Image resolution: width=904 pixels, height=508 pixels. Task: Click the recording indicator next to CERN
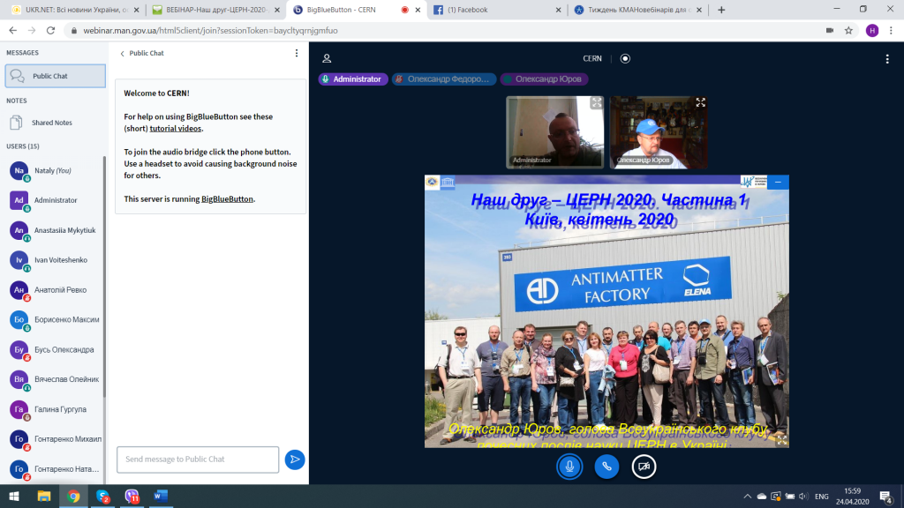(x=625, y=58)
